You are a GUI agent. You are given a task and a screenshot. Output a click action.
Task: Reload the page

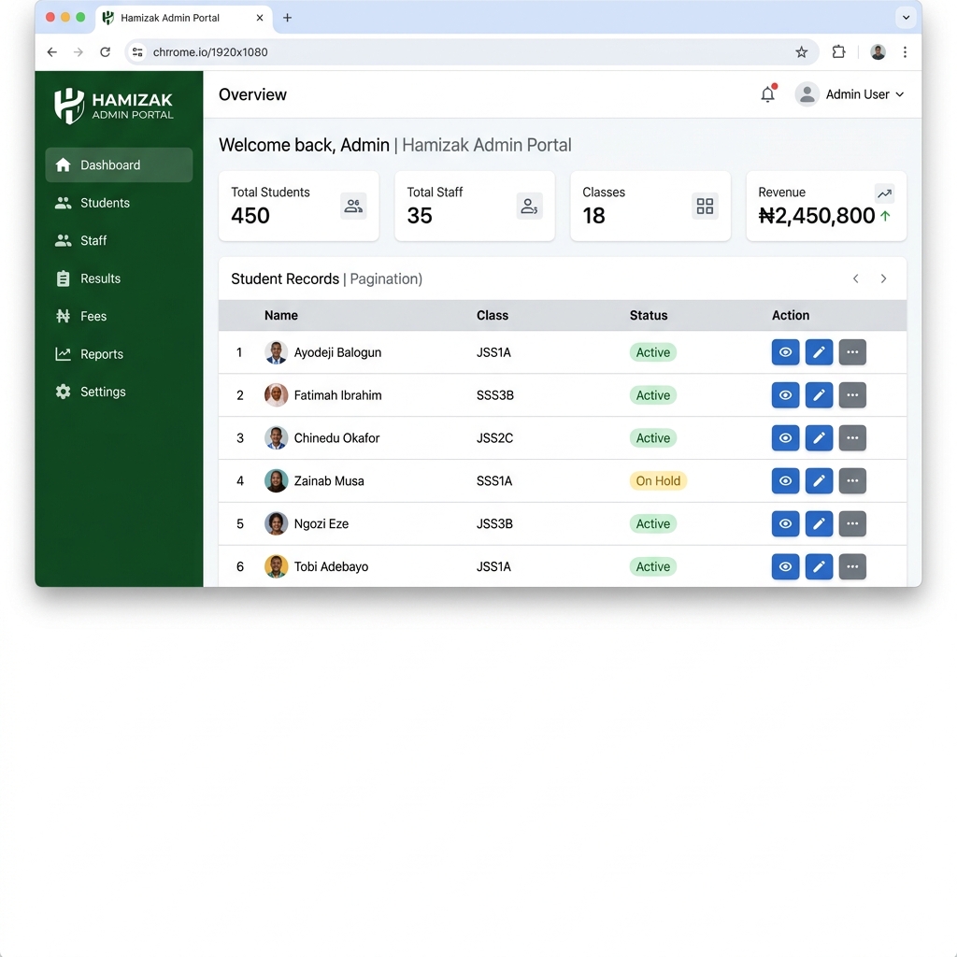click(105, 52)
